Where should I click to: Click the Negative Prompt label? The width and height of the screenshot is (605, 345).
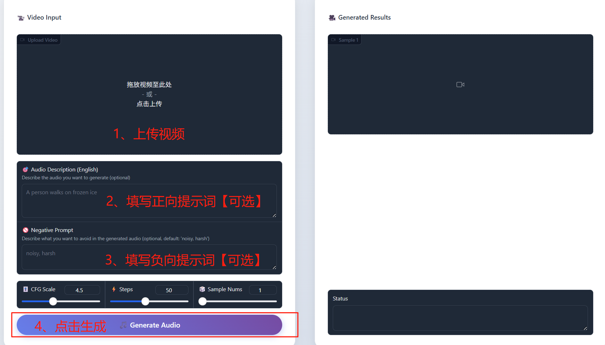[x=52, y=230]
